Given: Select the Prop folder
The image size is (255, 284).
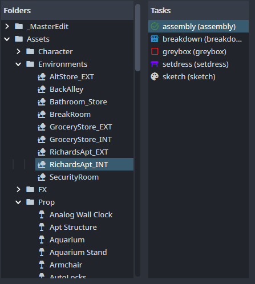Looking at the screenshot, I should [46, 202].
